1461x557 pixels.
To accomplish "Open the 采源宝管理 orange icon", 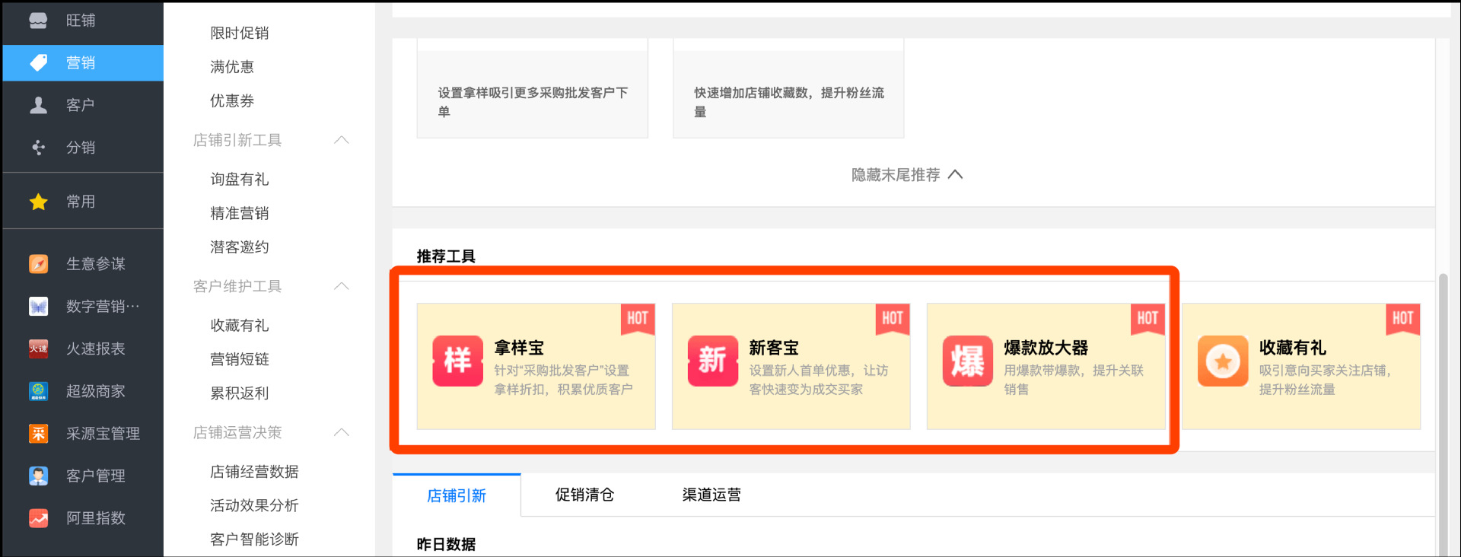I will coord(38,433).
